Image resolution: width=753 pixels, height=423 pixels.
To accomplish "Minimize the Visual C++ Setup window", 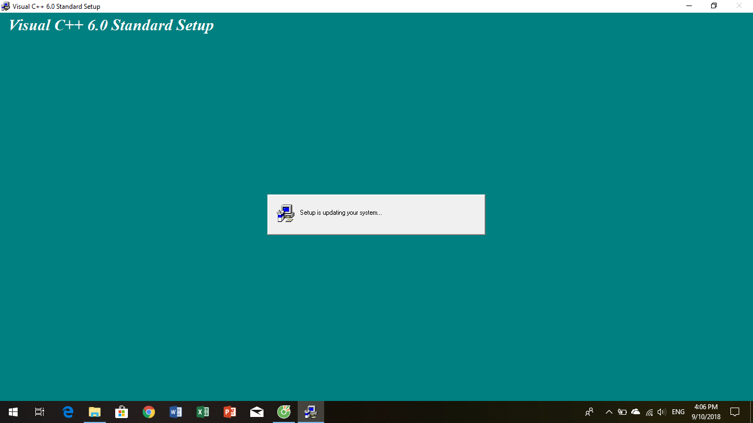I will tap(689, 6).
